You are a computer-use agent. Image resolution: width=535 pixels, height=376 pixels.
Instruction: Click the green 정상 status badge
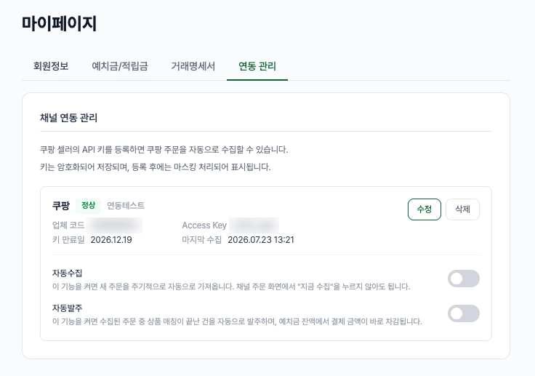pos(88,206)
